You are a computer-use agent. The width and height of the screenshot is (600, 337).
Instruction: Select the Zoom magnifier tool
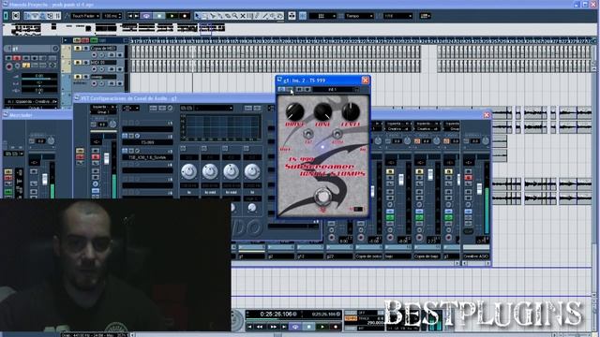point(235,16)
